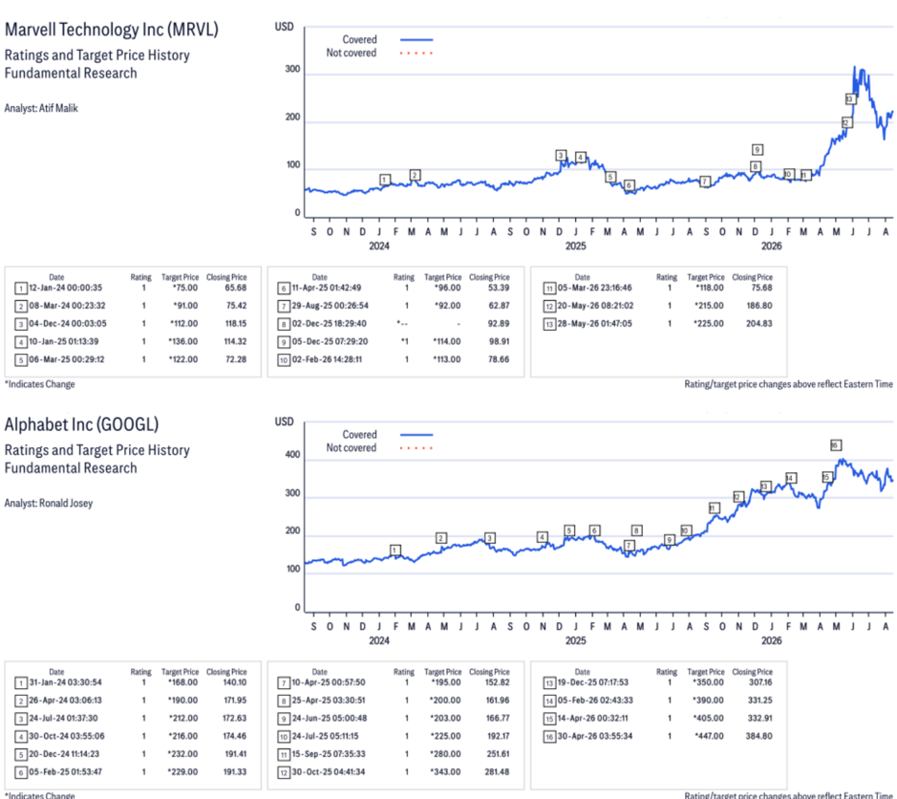Click marker 5 on the Marvell chart line

coord(610,177)
